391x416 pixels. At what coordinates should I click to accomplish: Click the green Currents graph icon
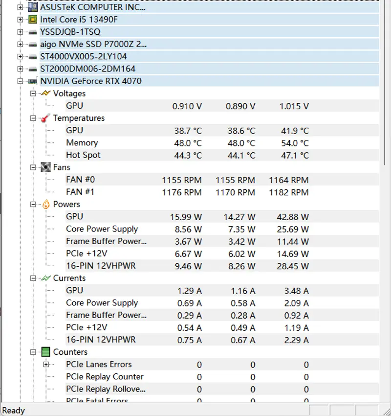click(46, 278)
